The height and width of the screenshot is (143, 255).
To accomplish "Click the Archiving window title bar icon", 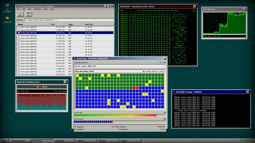I will (75, 58).
